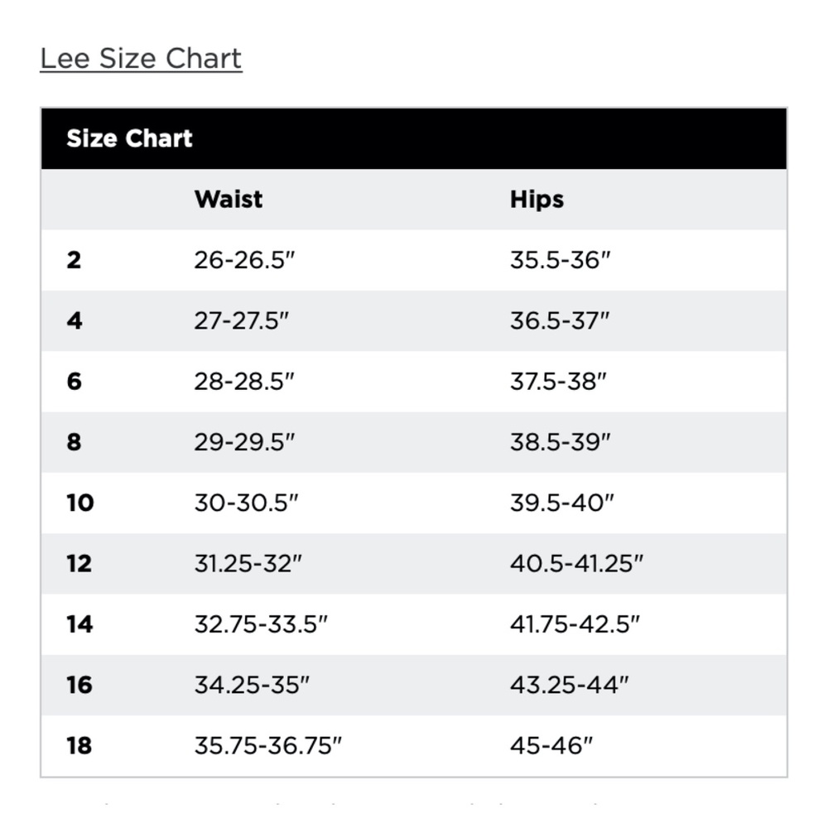
Task: Open the Lee Size Chart link
Action: pyautogui.click(x=141, y=59)
